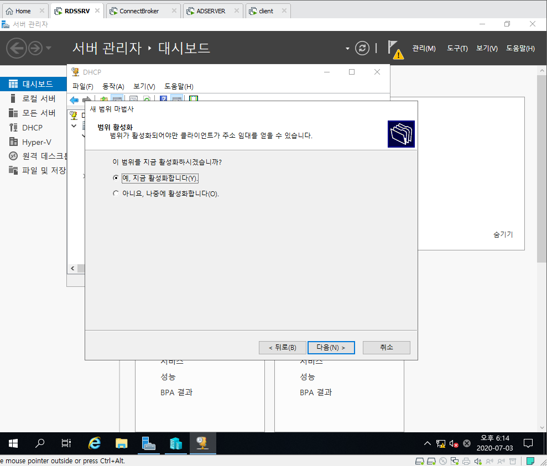Viewport: 547px width, 466px height.
Task: Click up-one-level folder icon in DHCP toolbar
Action: [x=103, y=98]
